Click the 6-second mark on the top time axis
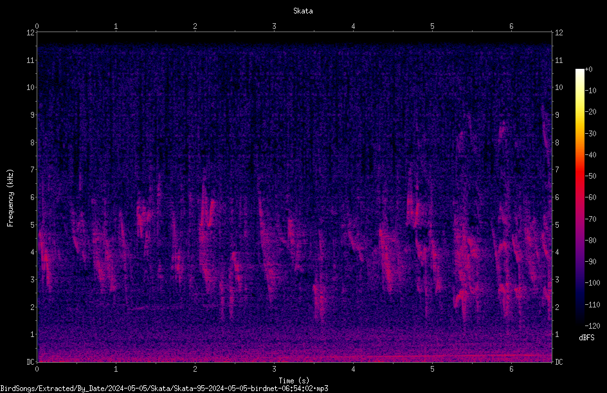The width and height of the screenshot is (607, 393). coord(511,26)
